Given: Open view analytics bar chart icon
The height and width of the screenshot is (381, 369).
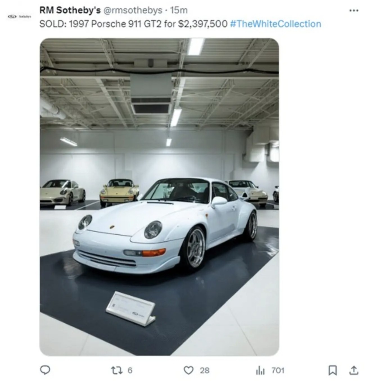Looking at the screenshot, I should tap(260, 371).
